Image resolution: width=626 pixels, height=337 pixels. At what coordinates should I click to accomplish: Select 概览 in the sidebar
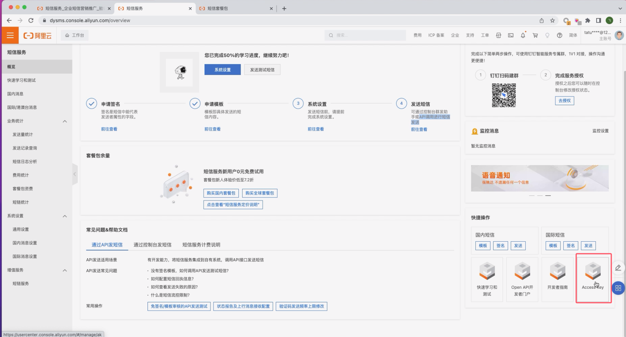click(x=36, y=67)
